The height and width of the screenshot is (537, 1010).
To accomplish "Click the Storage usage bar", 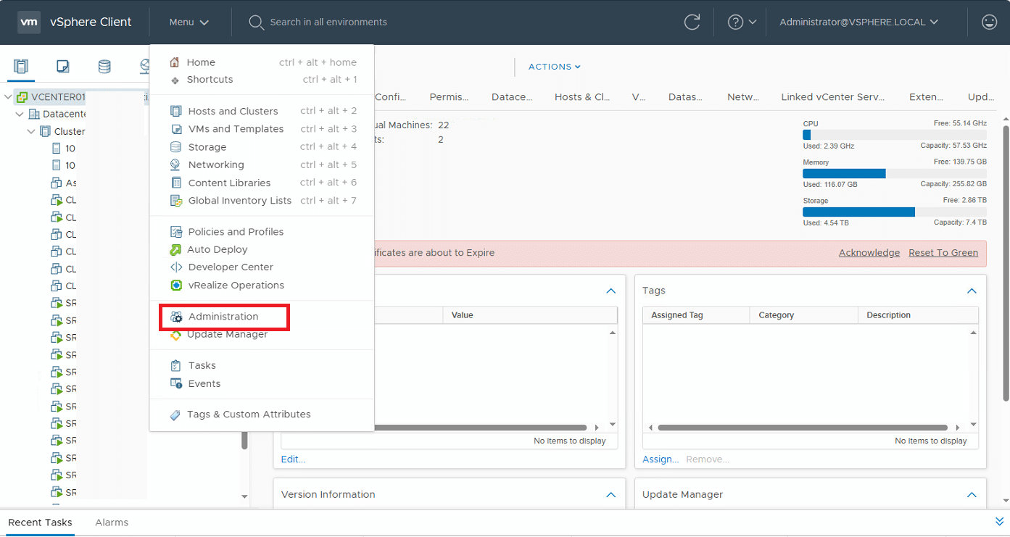I will coord(895,212).
